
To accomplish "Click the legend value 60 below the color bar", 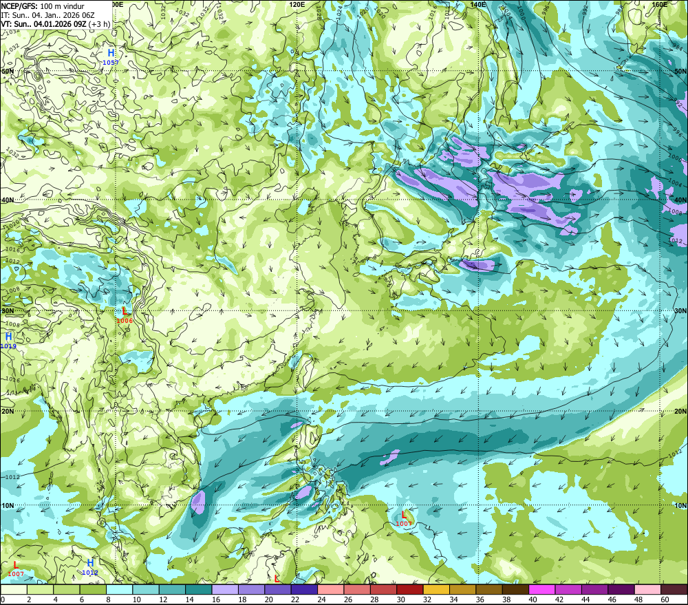I will (x=665, y=599).
